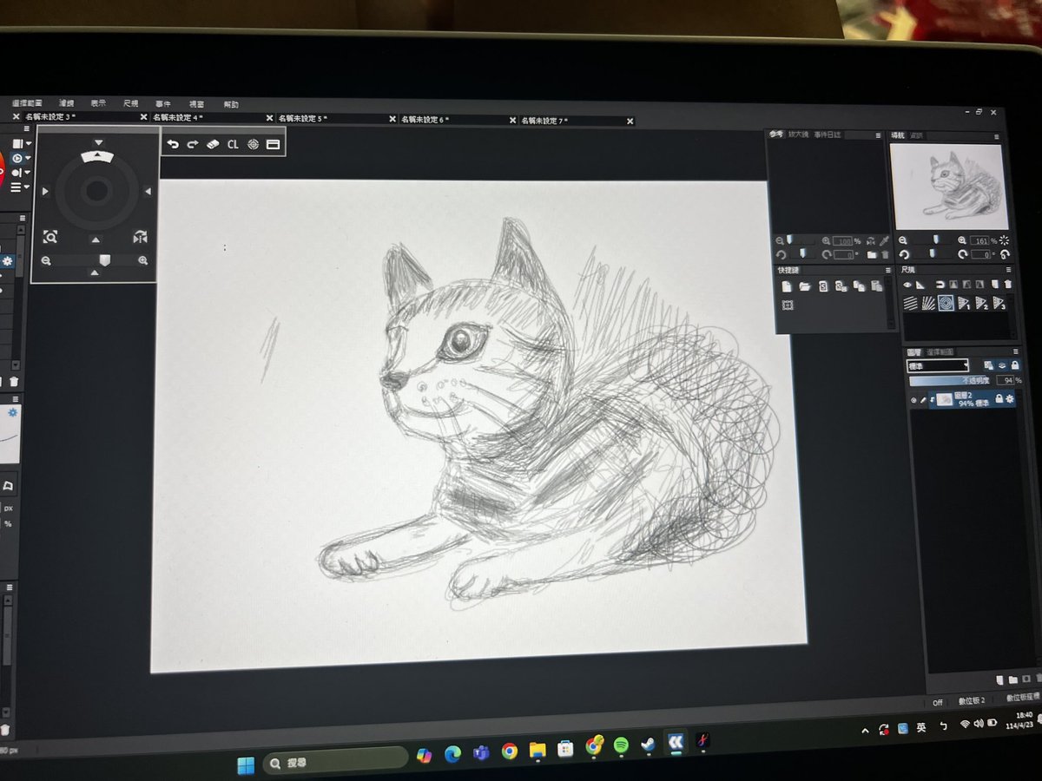Click the Copy icon in 快捷鍵 panel

pyautogui.click(x=859, y=285)
